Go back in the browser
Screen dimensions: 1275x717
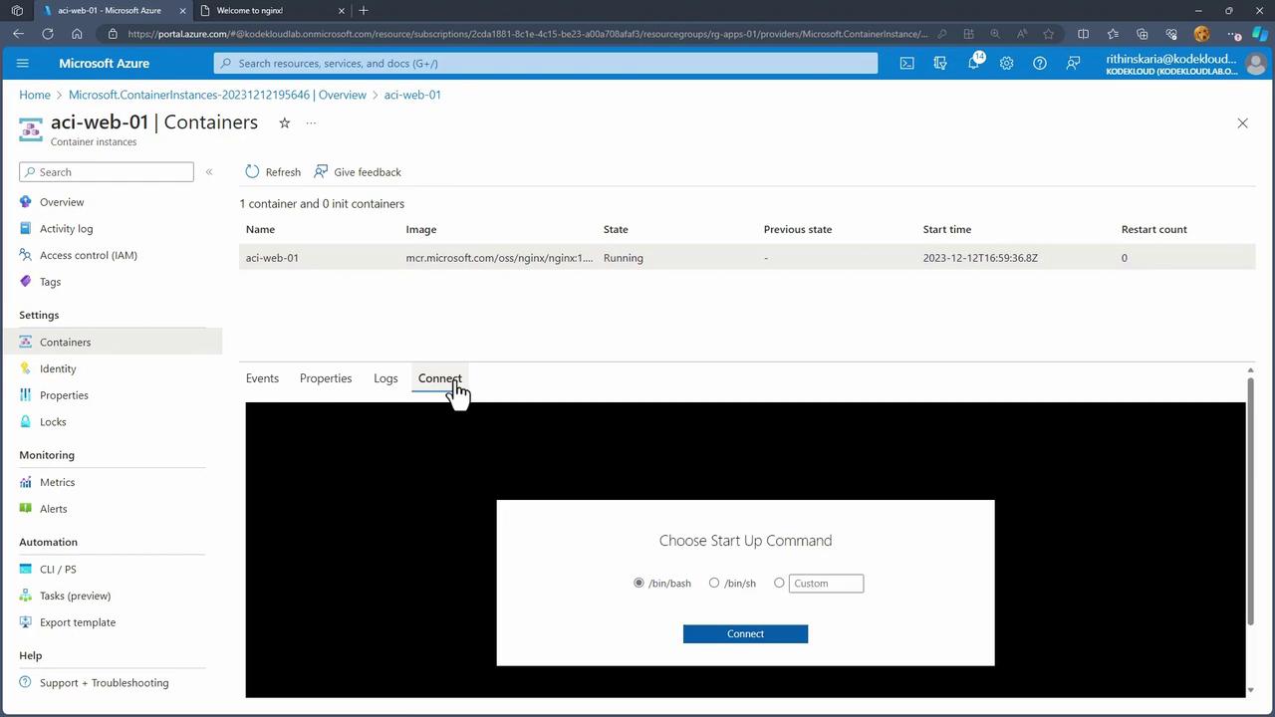[x=18, y=34]
